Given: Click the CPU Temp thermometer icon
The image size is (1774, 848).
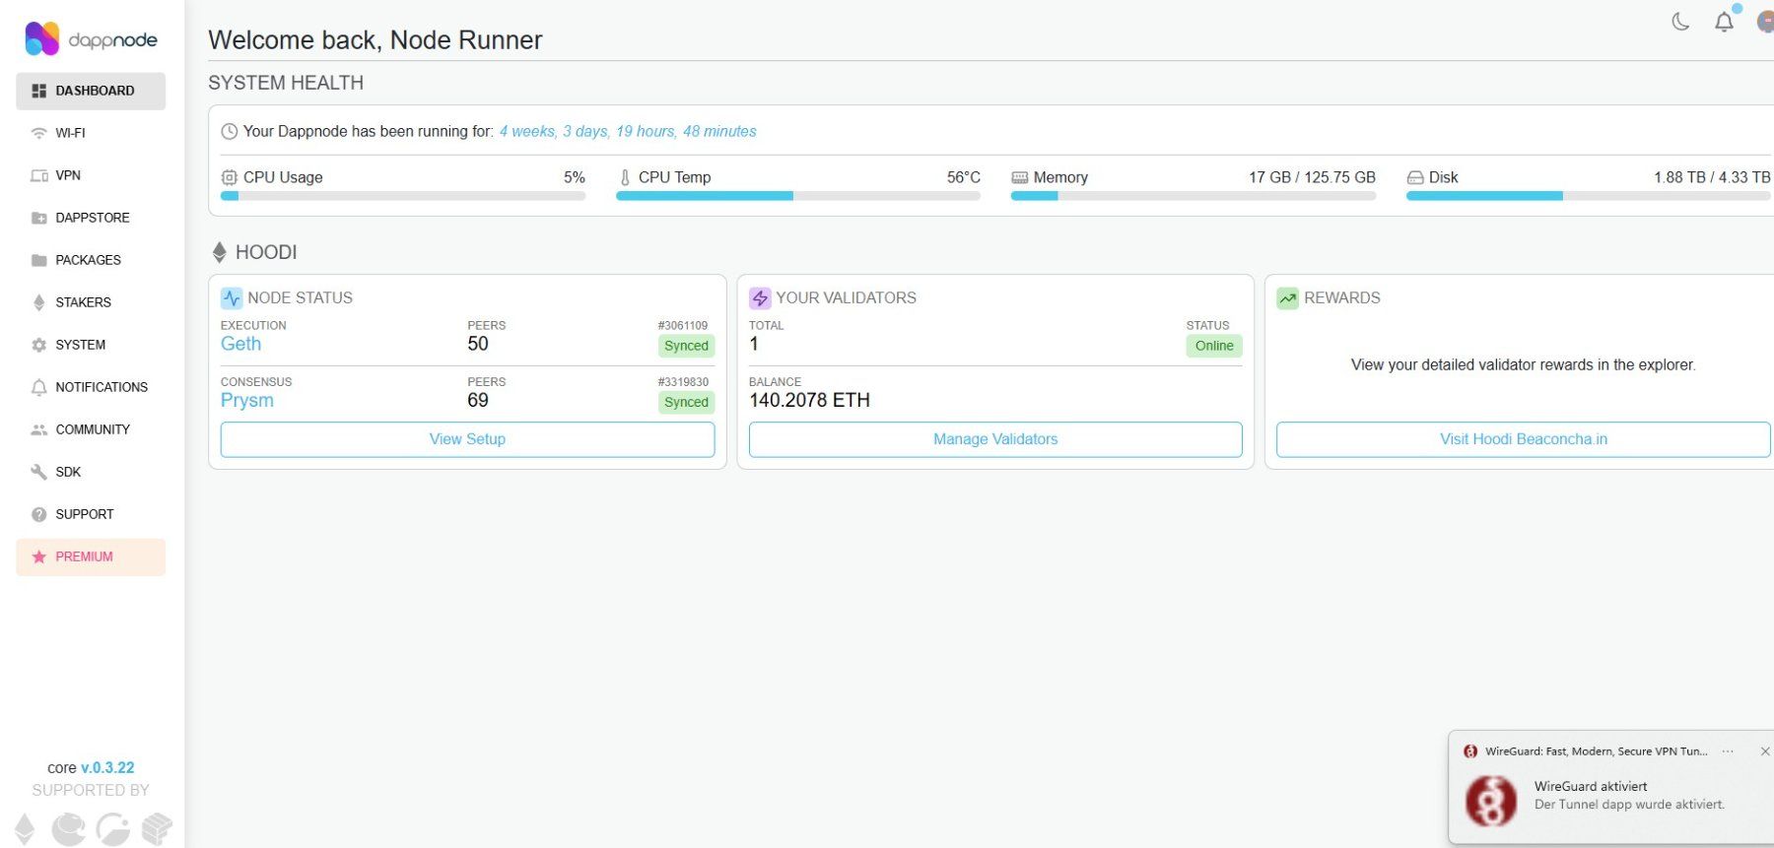Looking at the screenshot, I should point(625,177).
